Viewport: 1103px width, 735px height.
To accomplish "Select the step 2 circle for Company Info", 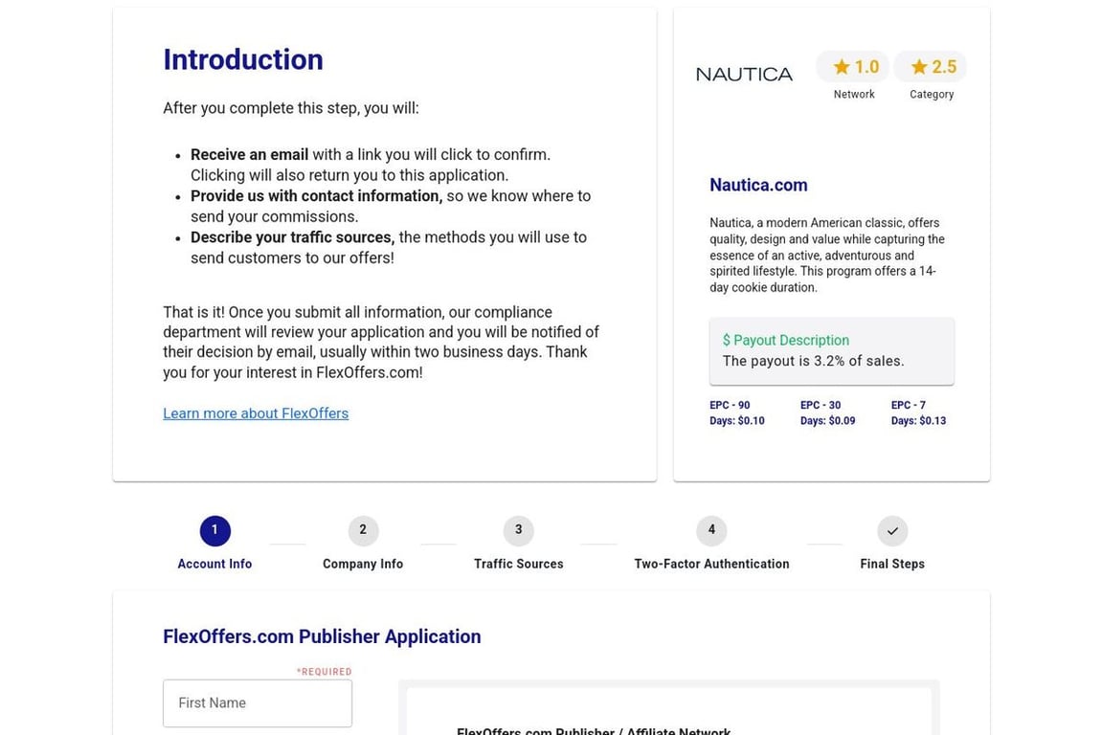I will pyautogui.click(x=363, y=530).
